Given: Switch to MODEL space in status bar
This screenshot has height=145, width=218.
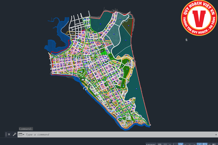Looking at the screenshot, I should pos(150,144).
